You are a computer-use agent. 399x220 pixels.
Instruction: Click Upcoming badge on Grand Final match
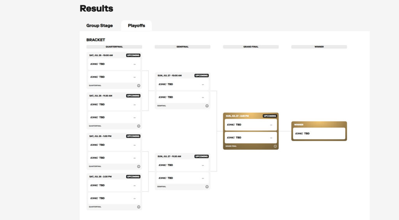pyautogui.click(x=270, y=116)
